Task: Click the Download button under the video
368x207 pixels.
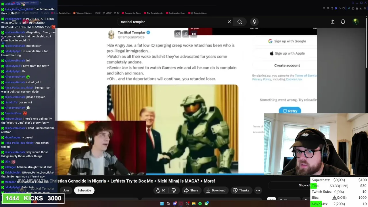Action: point(216,190)
